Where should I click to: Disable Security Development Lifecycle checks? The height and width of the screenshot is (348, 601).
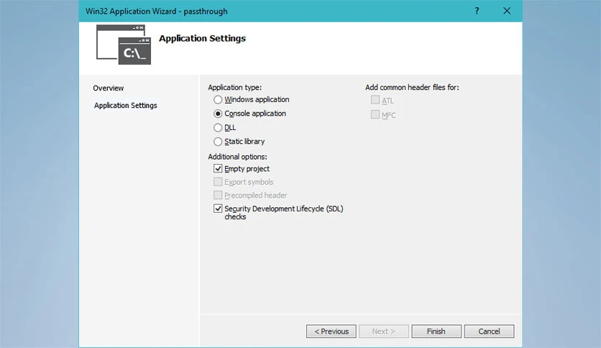tap(218, 209)
